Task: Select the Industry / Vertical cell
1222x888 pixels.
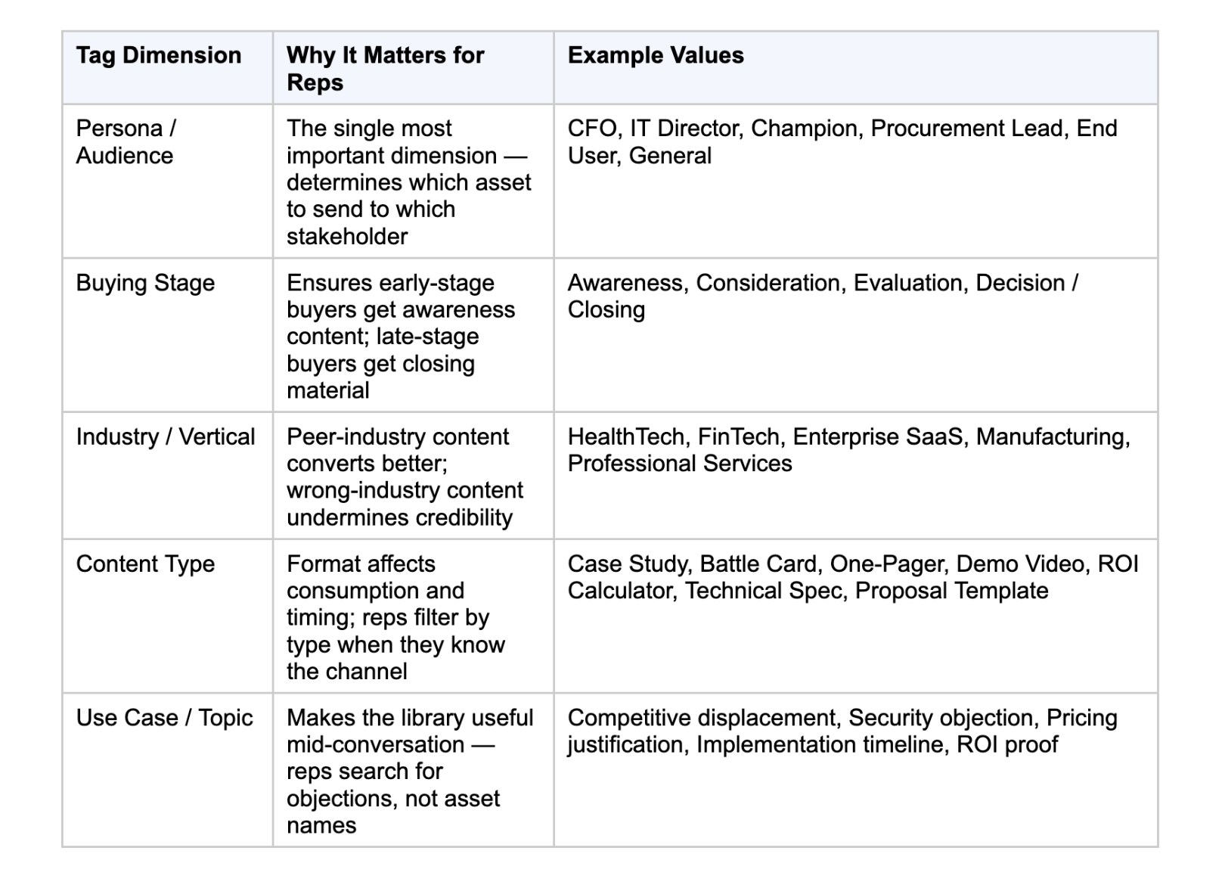Action: pyautogui.click(x=167, y=476)
